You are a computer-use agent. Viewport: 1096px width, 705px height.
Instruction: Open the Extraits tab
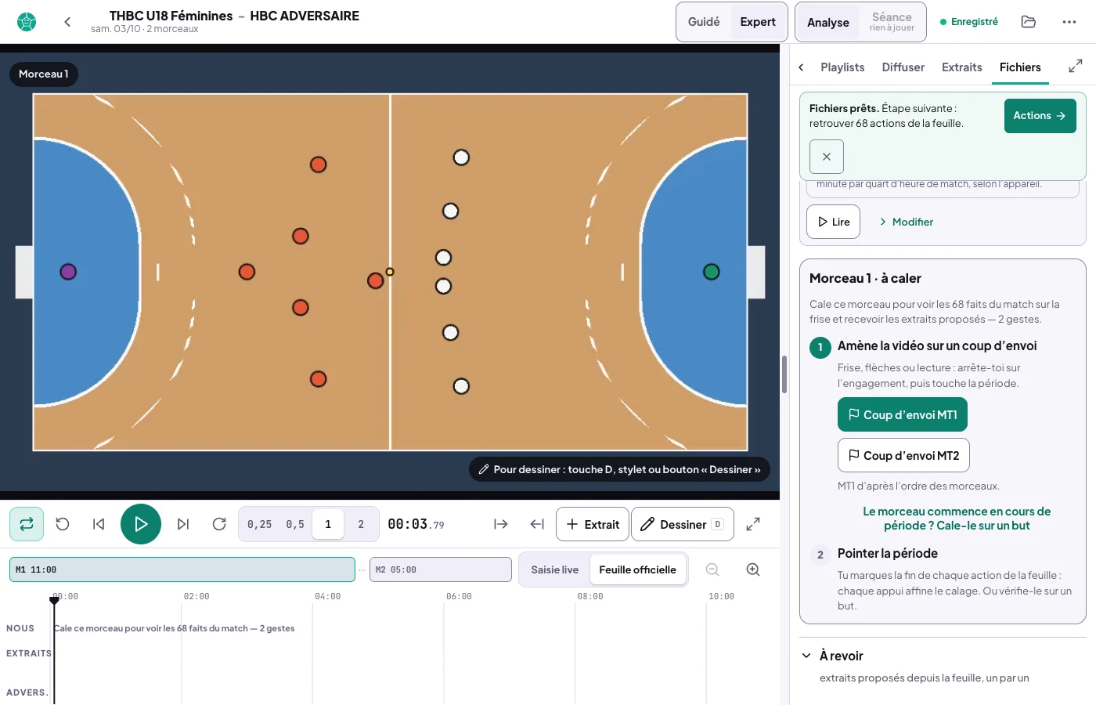coord(962,67)
